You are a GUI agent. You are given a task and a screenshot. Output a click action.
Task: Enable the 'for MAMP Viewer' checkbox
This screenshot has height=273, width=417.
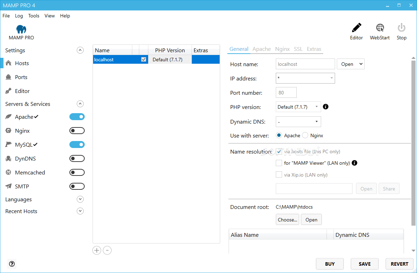[279, 163]
